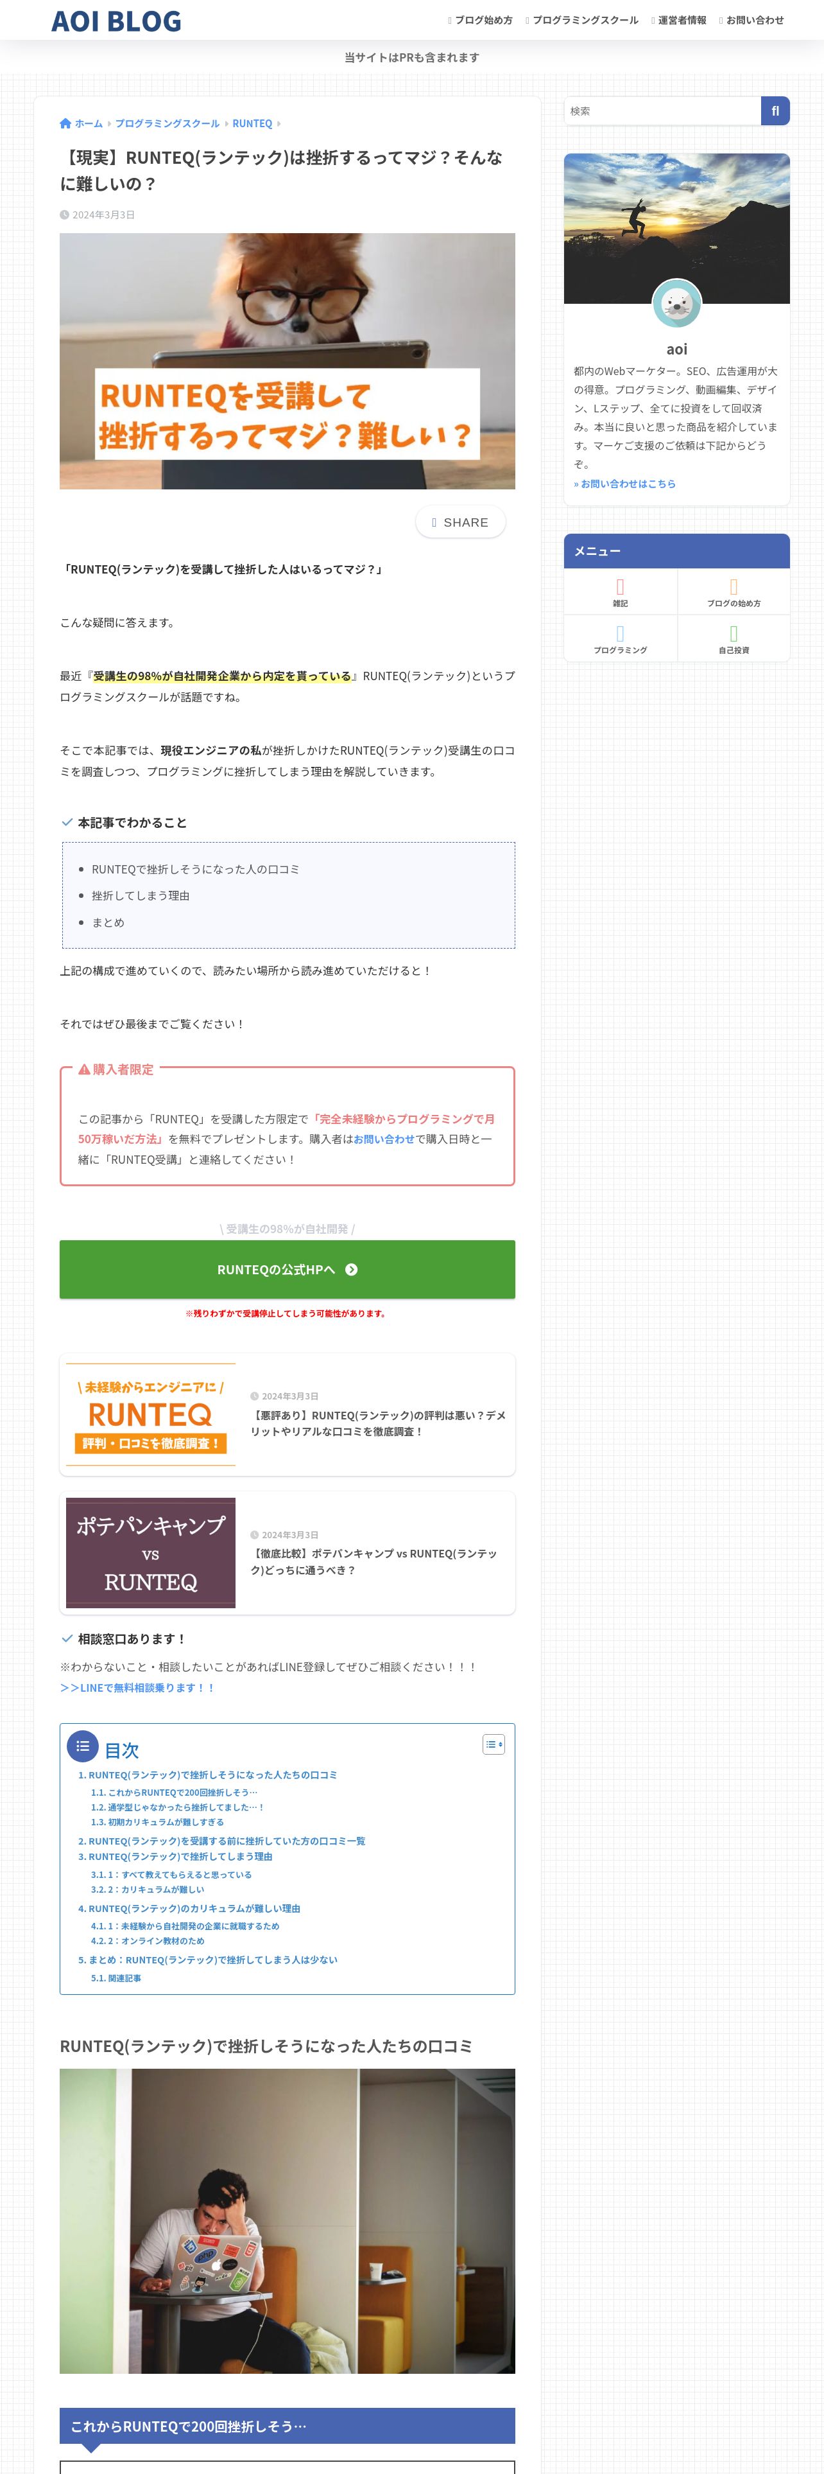Click the table of contents list icon
824x2474 pixels.
click(x=83, y=1746)
